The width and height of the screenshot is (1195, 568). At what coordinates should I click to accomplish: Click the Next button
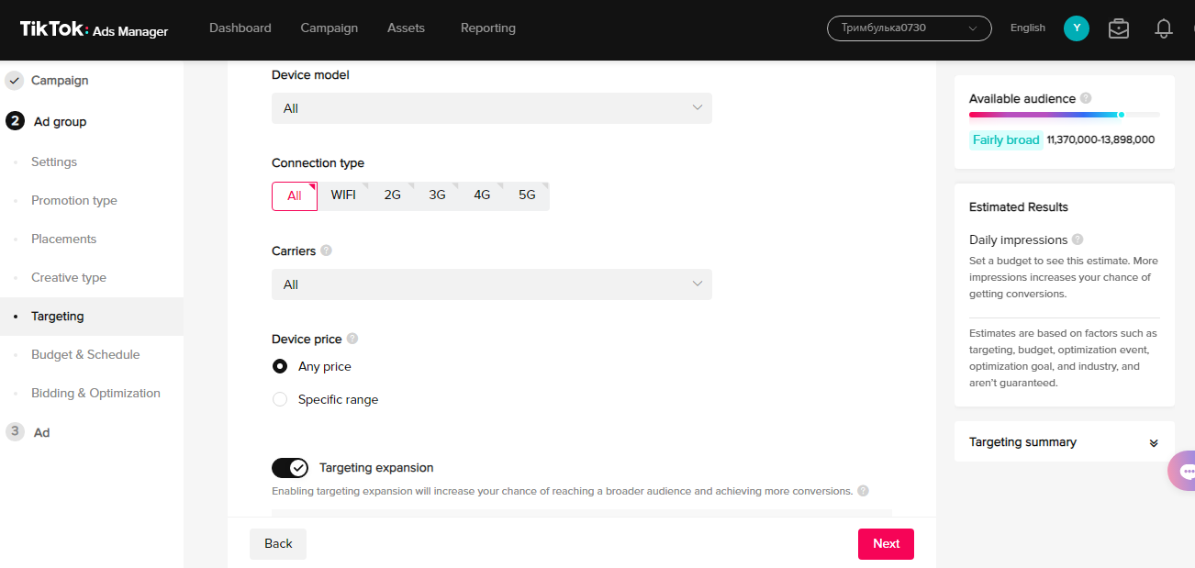coord(886,543)
